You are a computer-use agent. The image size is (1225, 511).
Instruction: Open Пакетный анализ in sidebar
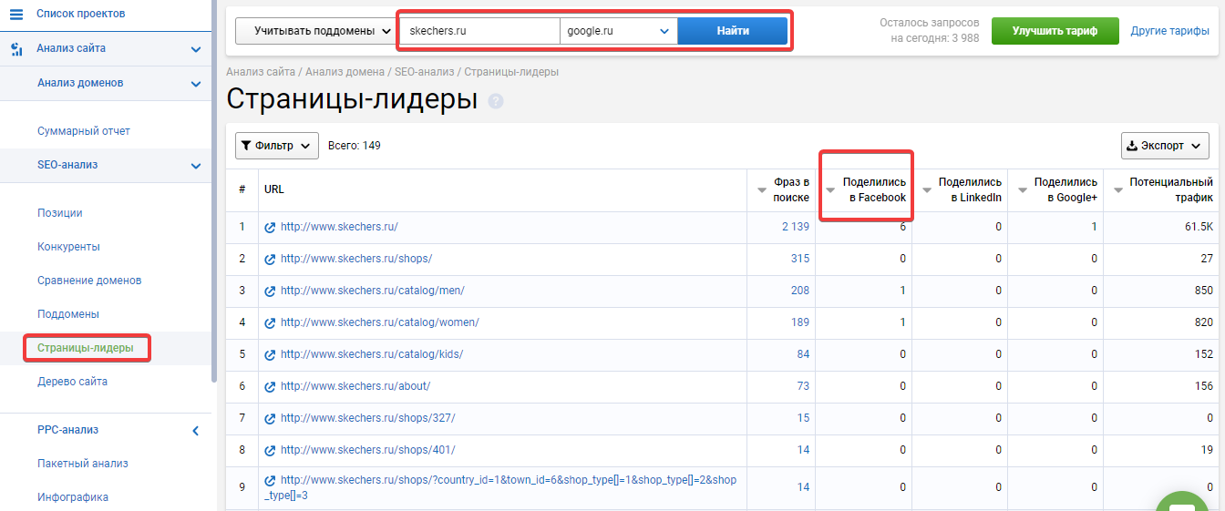click(83, 464)
